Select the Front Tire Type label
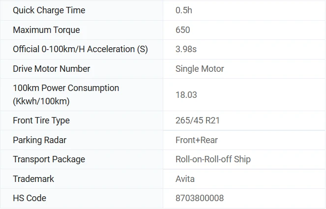This screenshot has width=326, height=209. tap(41, 120)
